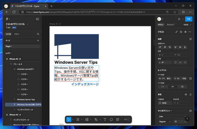Screen dimensions: 197x129
Task: Expand the Shape tool options chevron
Action: (x=91, y=120)
